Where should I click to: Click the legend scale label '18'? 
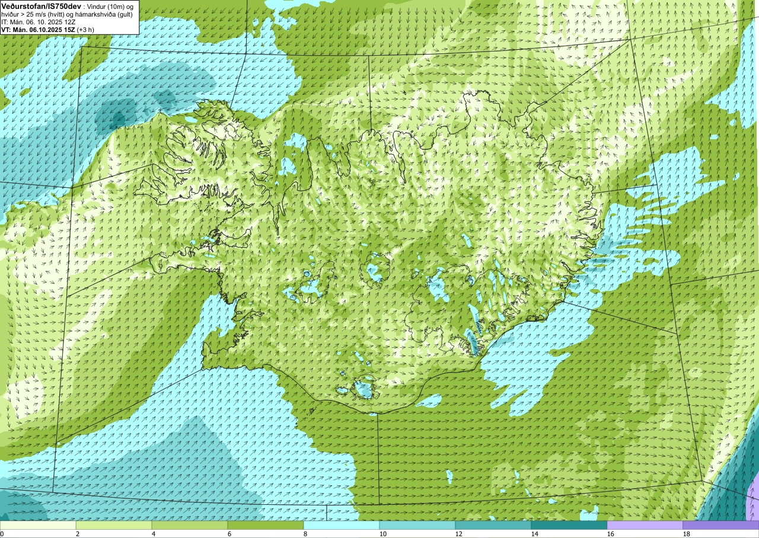(x=688, y=534)
